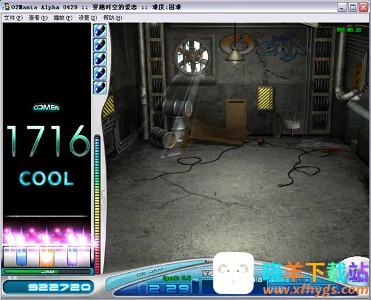The height and width of the screenshot is (300, 371).
Task: Click the fifth blue pill icon
Action: tap(100, 87)
